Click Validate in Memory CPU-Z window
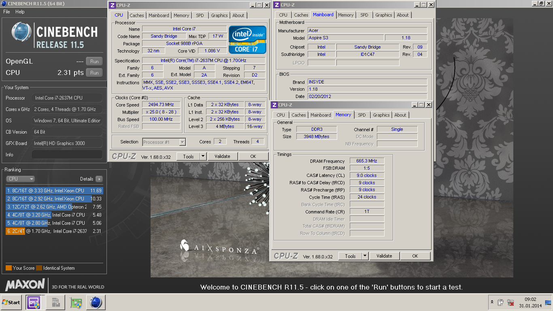 tap(384, 256)
